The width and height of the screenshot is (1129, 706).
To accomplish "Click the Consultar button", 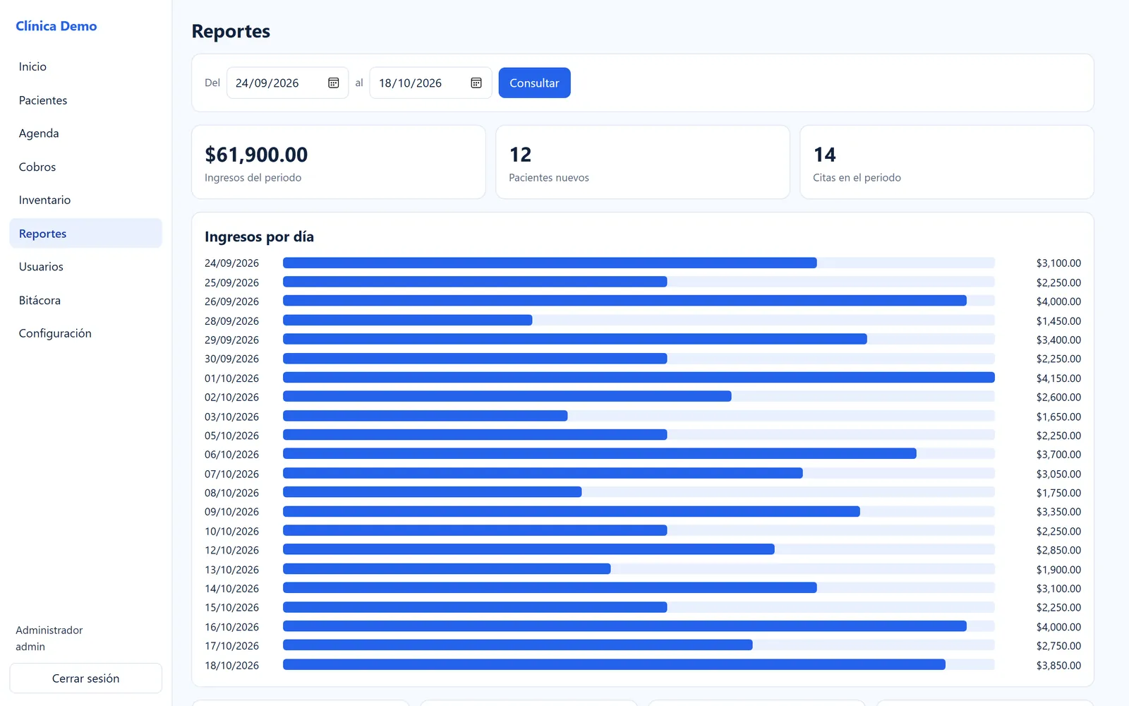I will [x=534, y=83].
